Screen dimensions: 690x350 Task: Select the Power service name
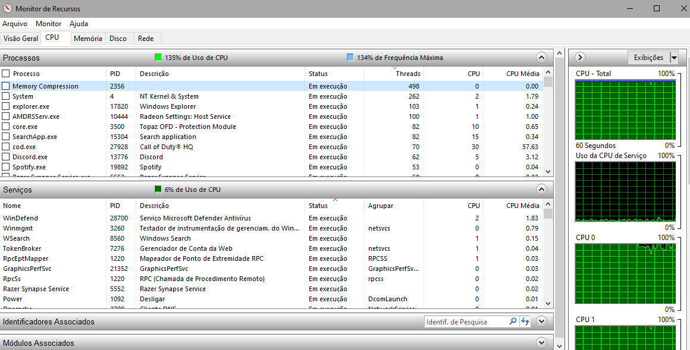[12, 299]
